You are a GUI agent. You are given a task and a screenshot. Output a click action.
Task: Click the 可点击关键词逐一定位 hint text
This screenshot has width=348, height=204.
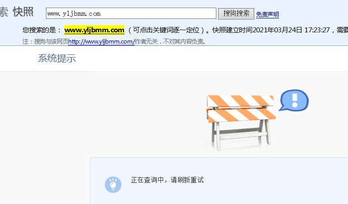point(166,30)
